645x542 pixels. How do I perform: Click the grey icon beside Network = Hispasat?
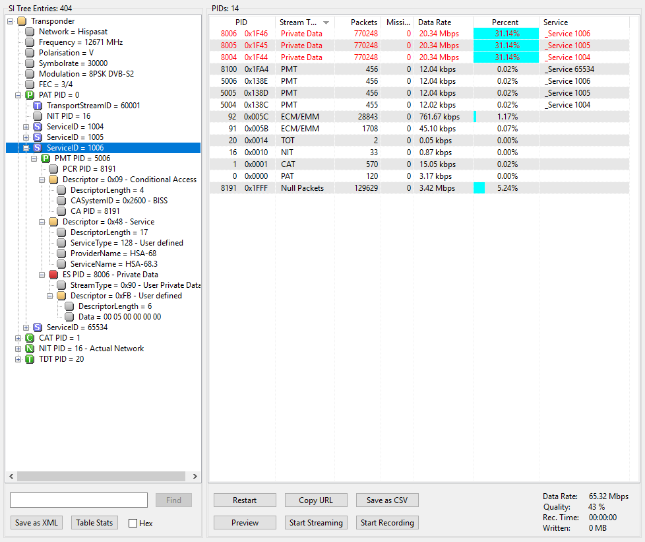[30, 32]
